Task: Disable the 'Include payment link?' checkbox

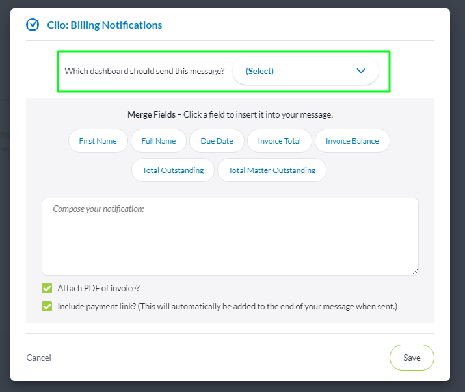Action: click(x=47, y=306)
